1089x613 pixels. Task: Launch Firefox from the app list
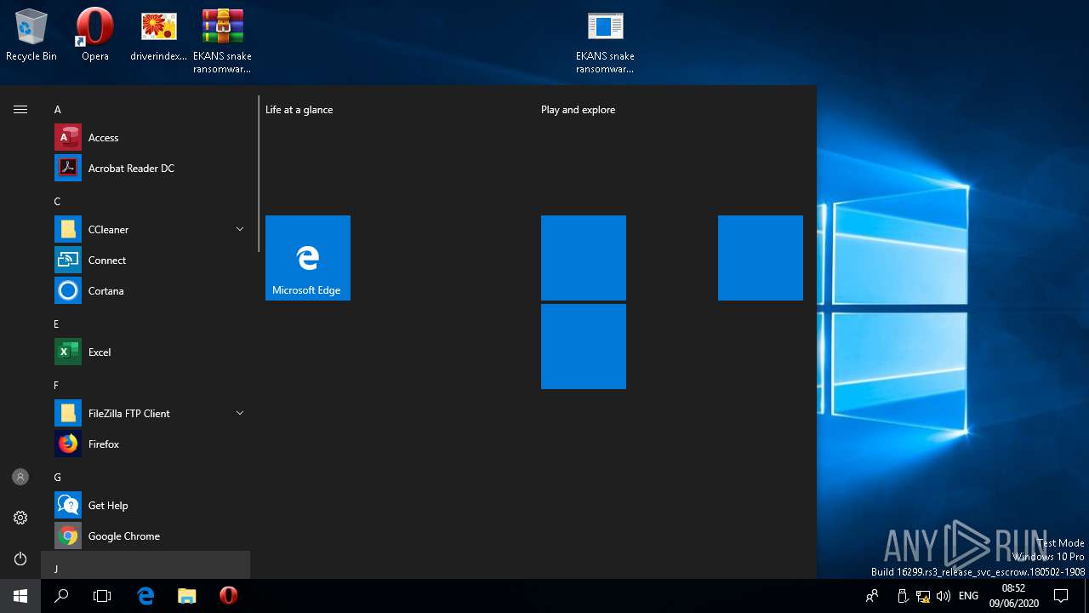click(x=151, y=444)
